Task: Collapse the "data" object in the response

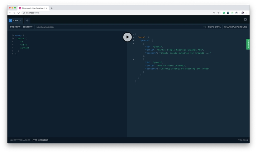Action: (x=134, y=37)
